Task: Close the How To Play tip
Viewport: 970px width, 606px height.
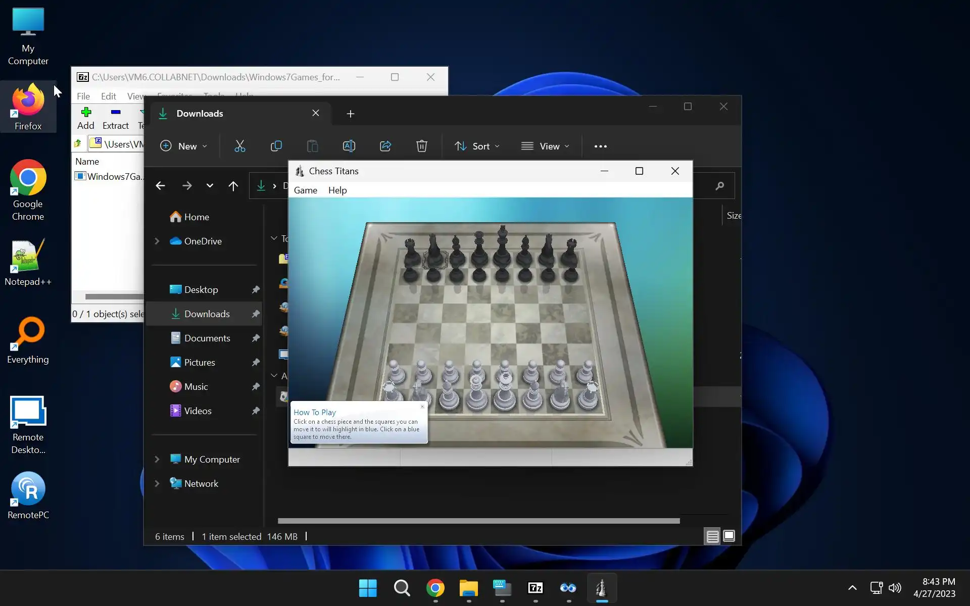Action: tap(422, 407)
